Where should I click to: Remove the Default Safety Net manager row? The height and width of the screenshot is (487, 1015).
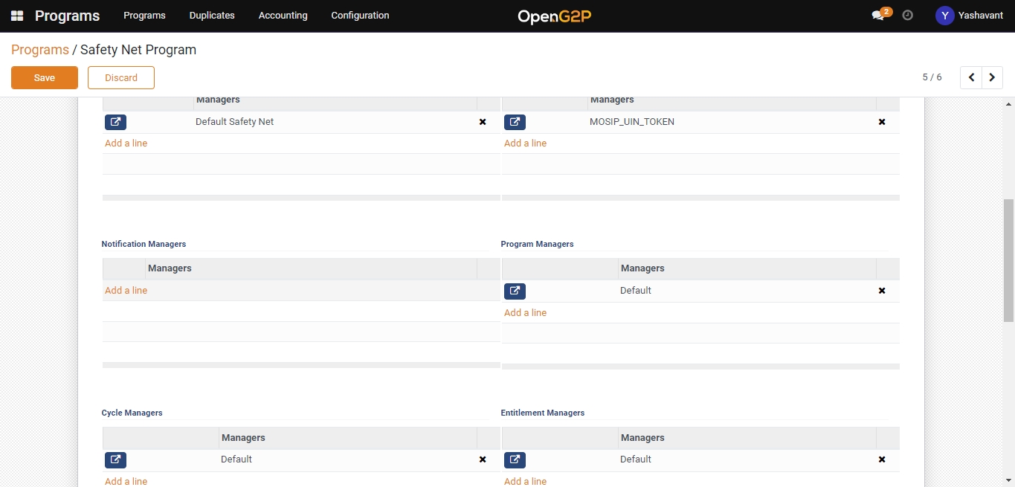click(483, 122)
